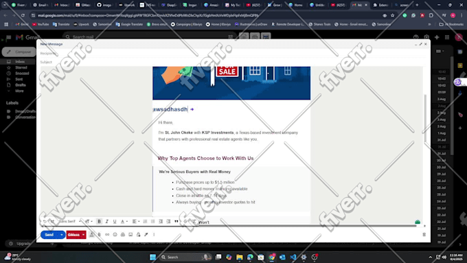Image resolution: width=467 pixels, height=263 pixels.
Task: Insert a photo into the email
Action: [130, 235]
